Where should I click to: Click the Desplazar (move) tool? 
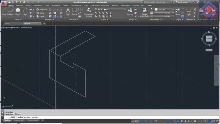tap(42, 10)
